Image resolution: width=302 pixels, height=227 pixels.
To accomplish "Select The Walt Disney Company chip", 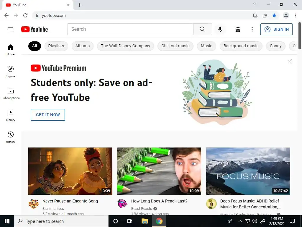I will [x=125, y=46].
